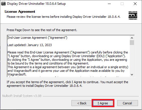Close the Display Driver Uninstaller Setup window
142x110 pixels.
(x=135, y=4)
